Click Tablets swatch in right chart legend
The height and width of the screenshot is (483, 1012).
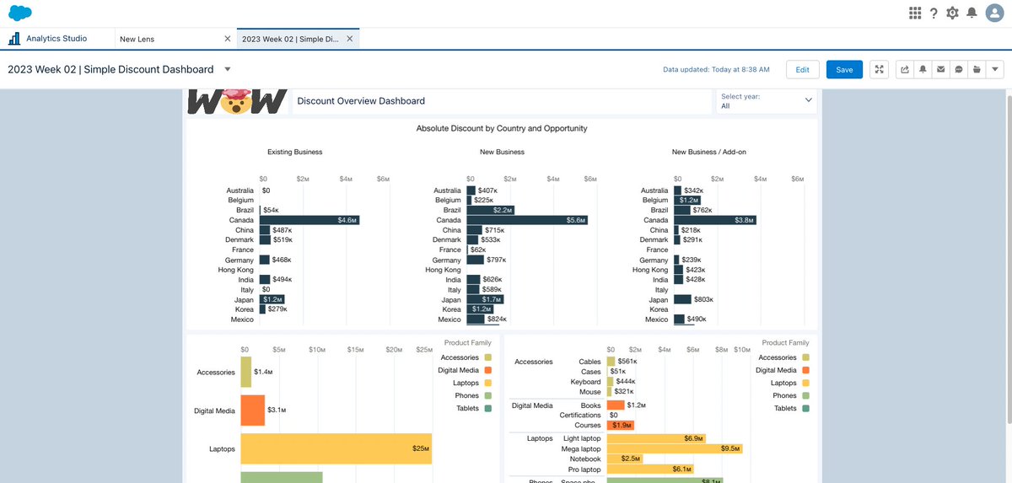pos(805,408)
